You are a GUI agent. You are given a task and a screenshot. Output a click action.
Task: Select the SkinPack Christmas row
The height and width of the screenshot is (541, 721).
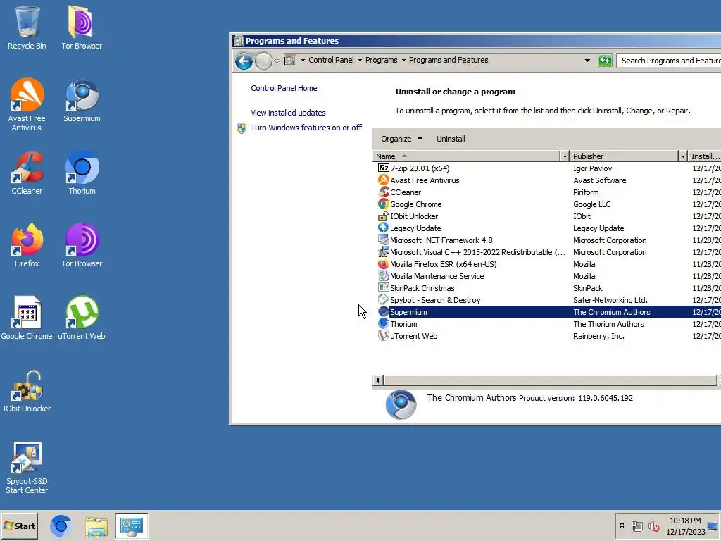[546, 287]
